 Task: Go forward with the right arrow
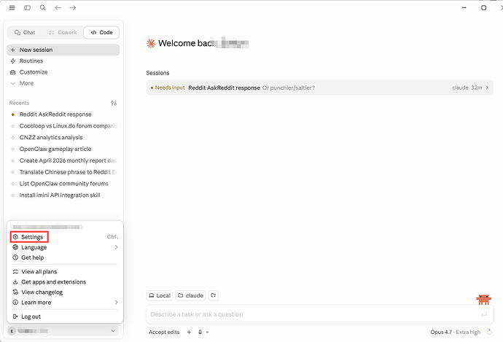click(73, 8)
